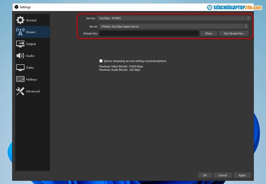Image resolution: width=266 pixels, height=184 pixels.
Task: Click the OBS logo in title bar
Action: click(x=16, y=7)
